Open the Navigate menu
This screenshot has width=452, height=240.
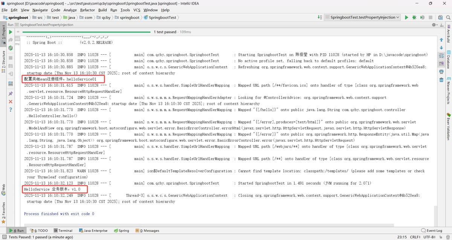pyautogui.click(x=40, y=10)
